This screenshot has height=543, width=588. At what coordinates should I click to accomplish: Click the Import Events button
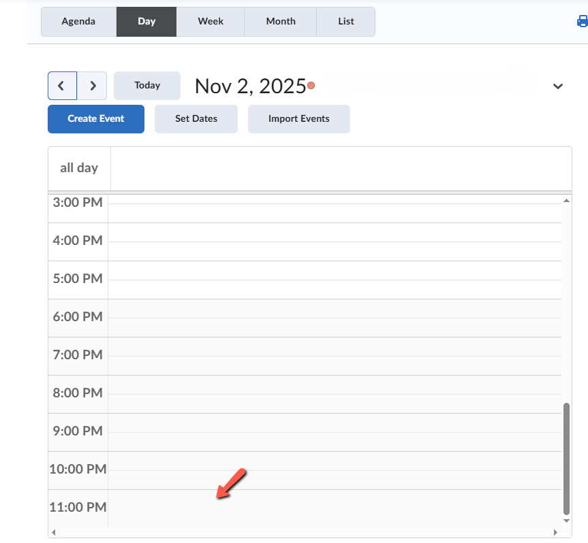(x=298, y=118)
